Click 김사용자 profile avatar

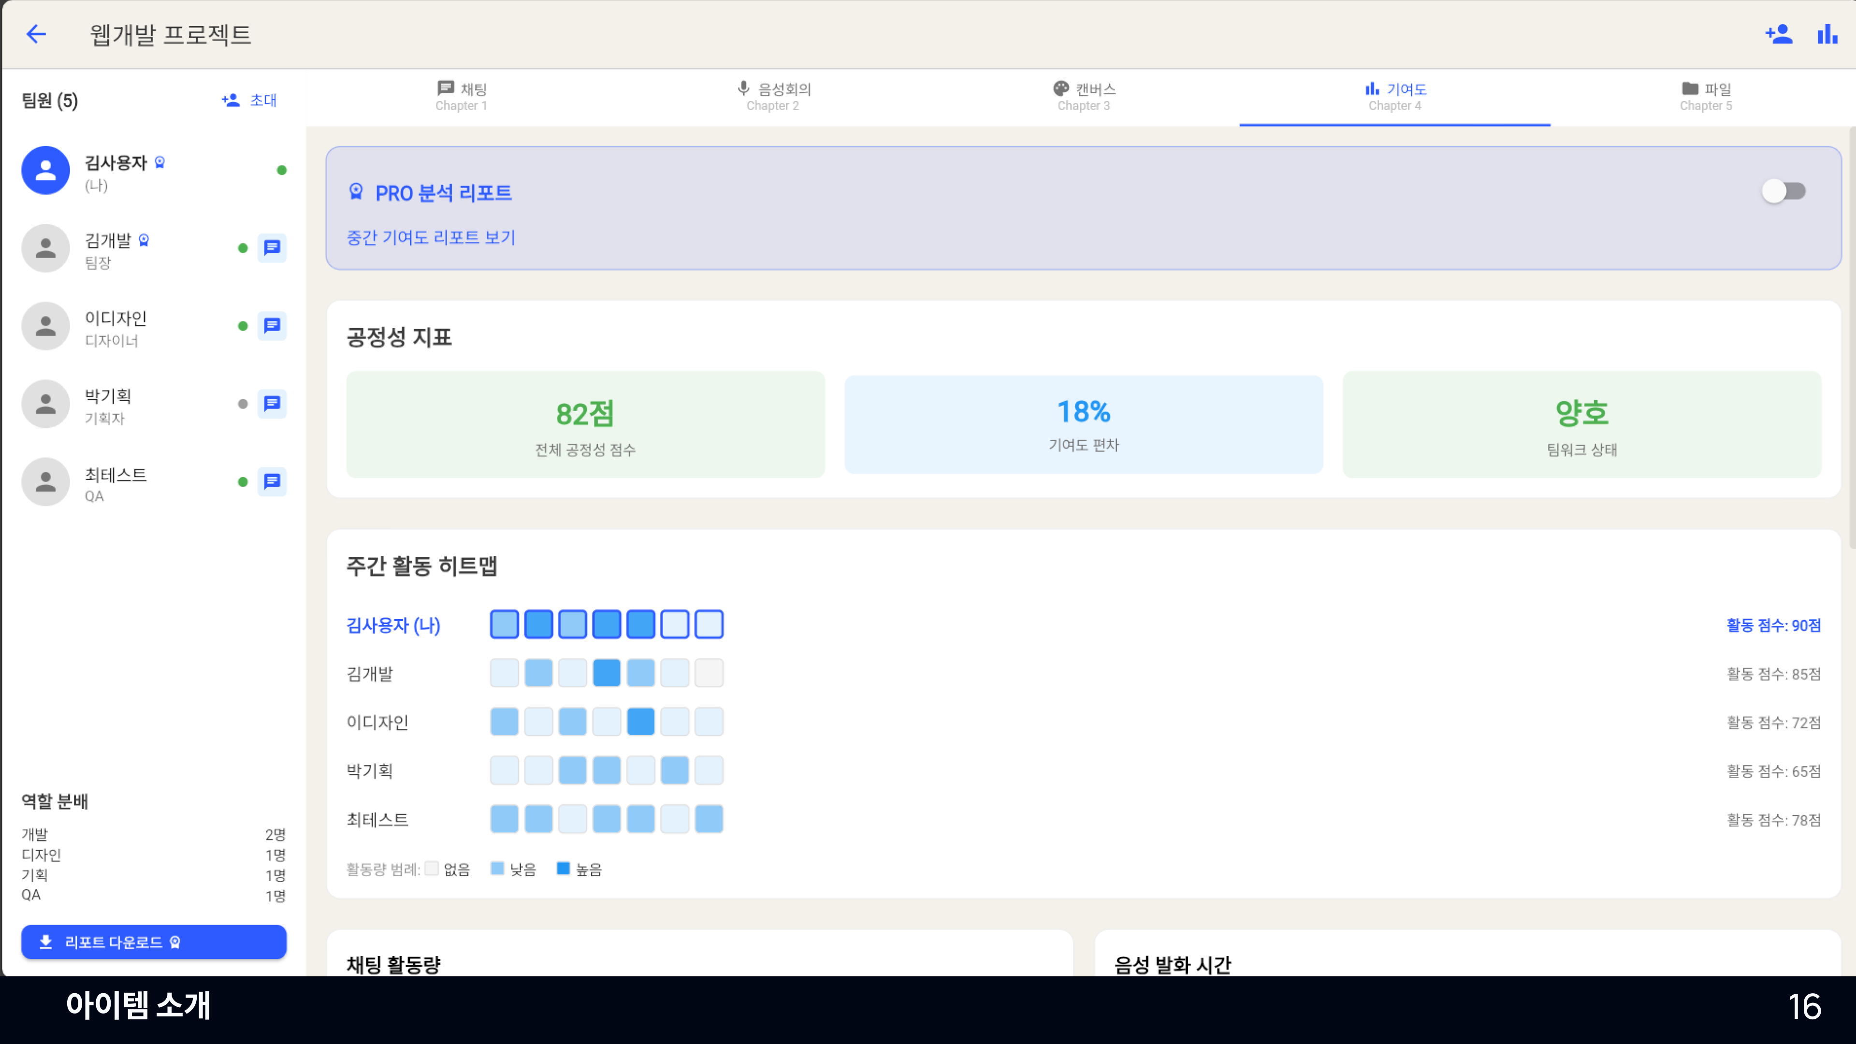pyautogui.click(x=45, y=171)
